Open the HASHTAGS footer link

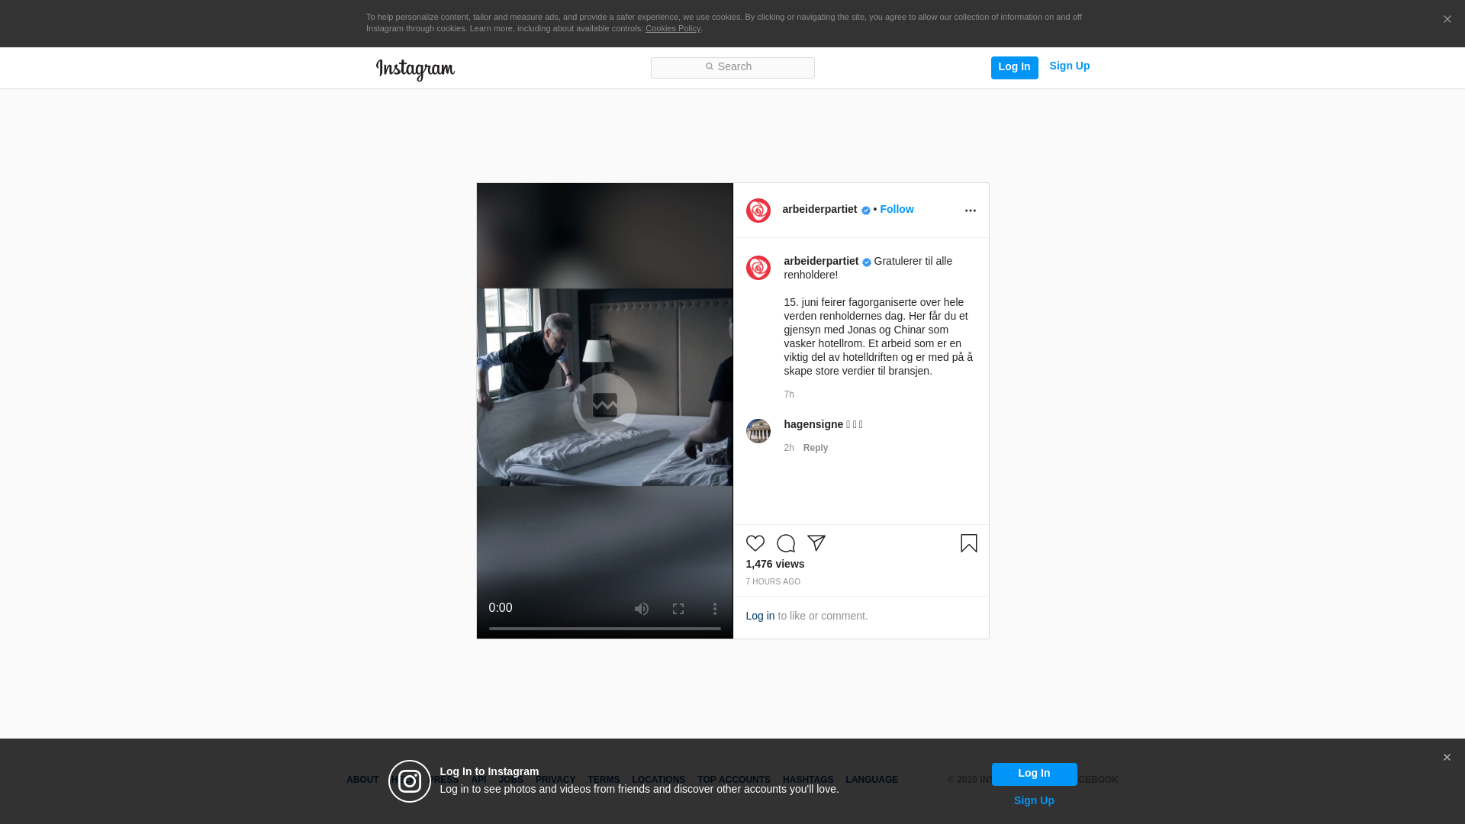click(x=807, y=780)
